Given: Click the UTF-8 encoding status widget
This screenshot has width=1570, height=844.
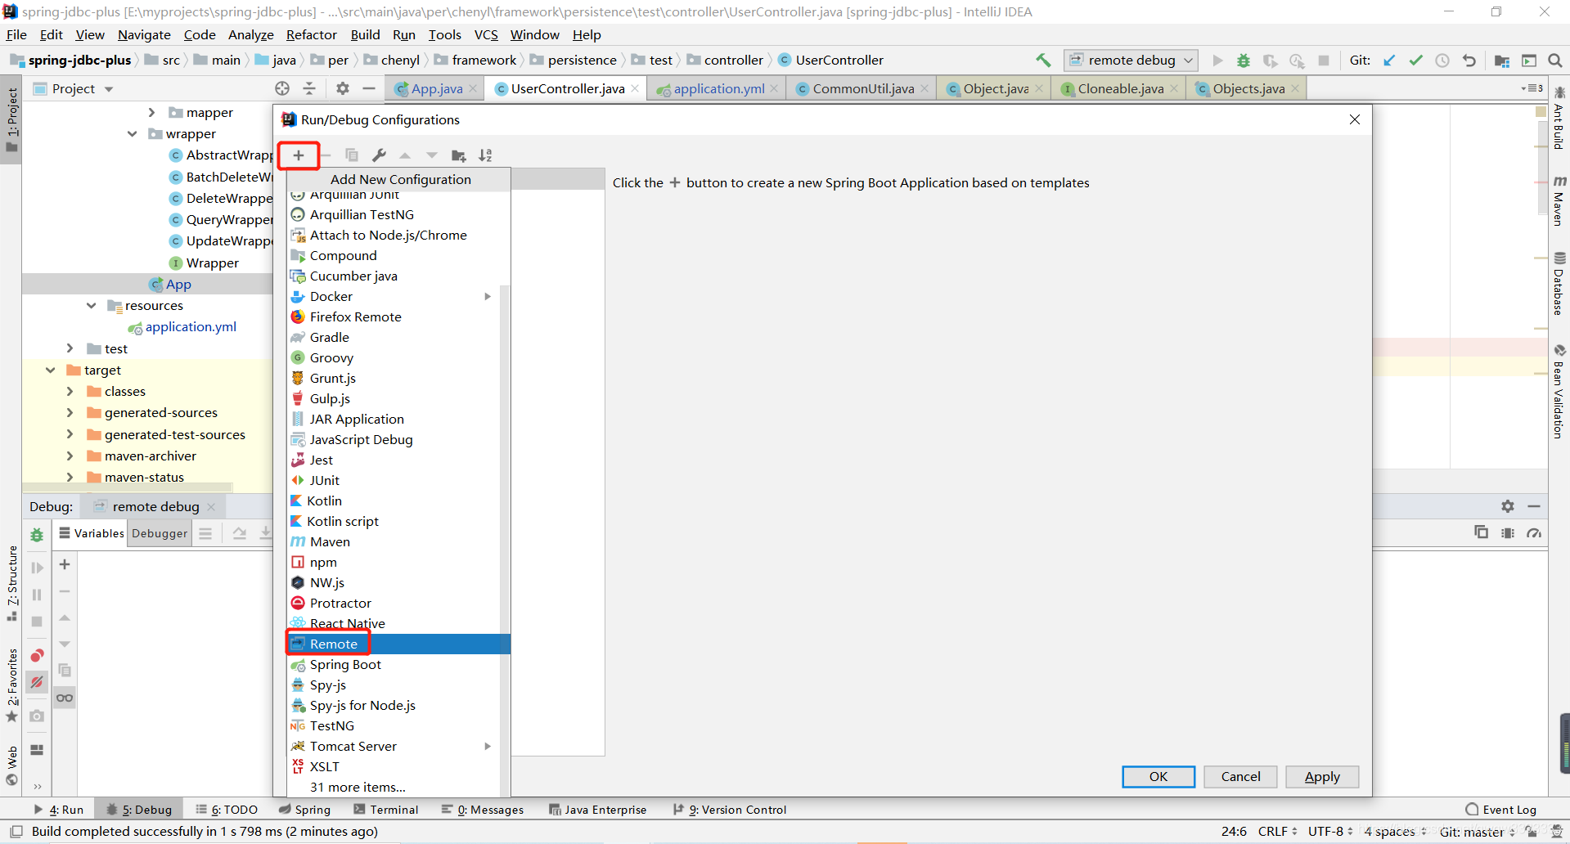Looking at the screenshot, I should pyautogui.click(x=1331, y=832).
